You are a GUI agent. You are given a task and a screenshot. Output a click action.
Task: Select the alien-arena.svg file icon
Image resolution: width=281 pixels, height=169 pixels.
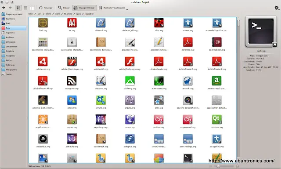click(159, 81)
